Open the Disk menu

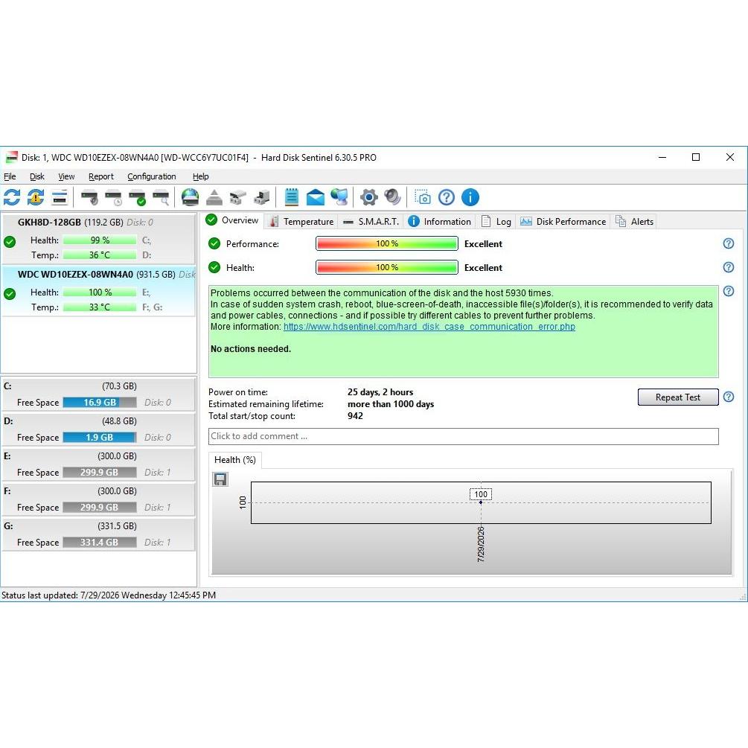36,176
